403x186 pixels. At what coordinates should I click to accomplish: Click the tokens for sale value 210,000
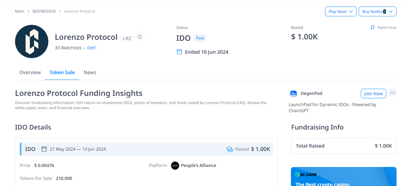pyautogui.click(x=64, y=178)
